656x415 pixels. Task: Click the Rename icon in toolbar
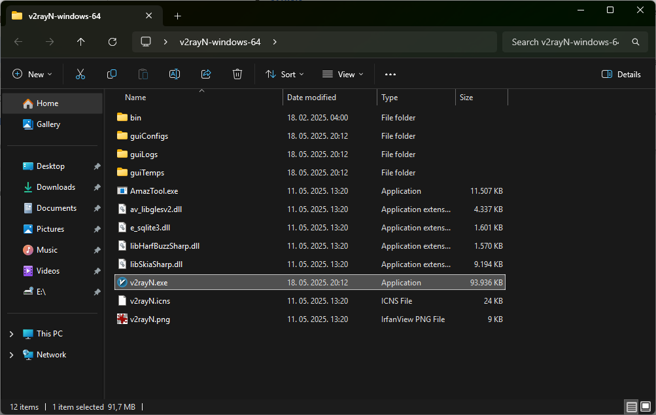[x=175, y=75]
